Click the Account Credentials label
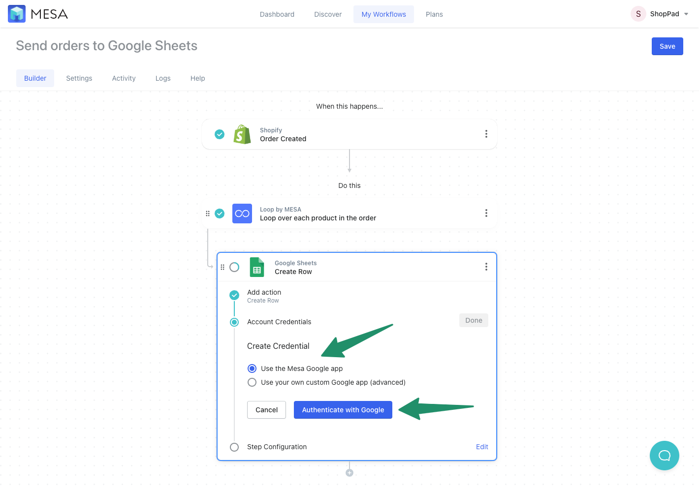This screenshot has height=490, width=699. tap(279, 322)
